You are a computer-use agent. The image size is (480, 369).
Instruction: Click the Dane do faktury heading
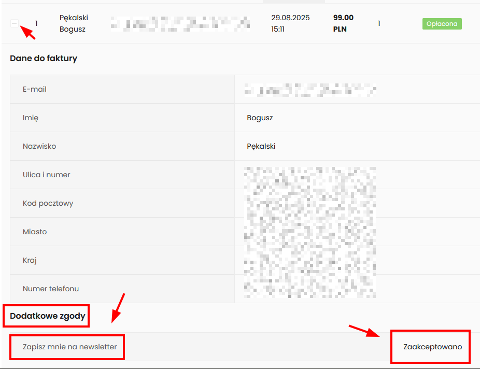click(44, 59)
